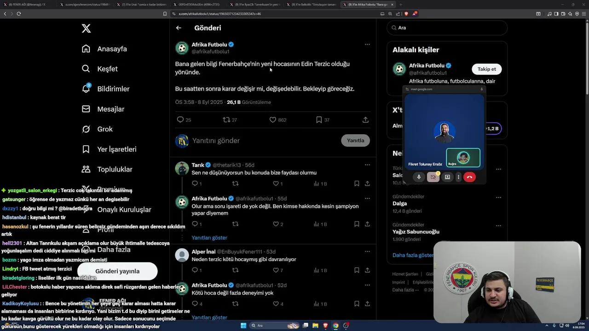Open OBS Studio from the taskbar
The width and height of the screenshot is (589, 331).
click(x=346, y=325)
